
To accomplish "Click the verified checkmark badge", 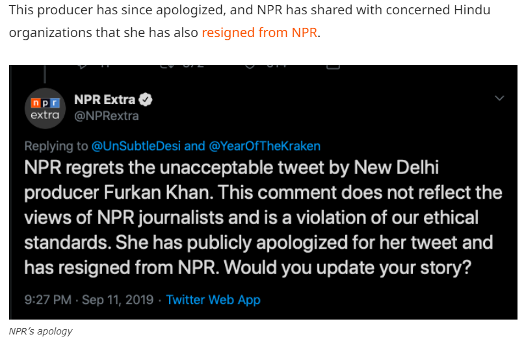I will pyautogui.click(x=147, y=99).
